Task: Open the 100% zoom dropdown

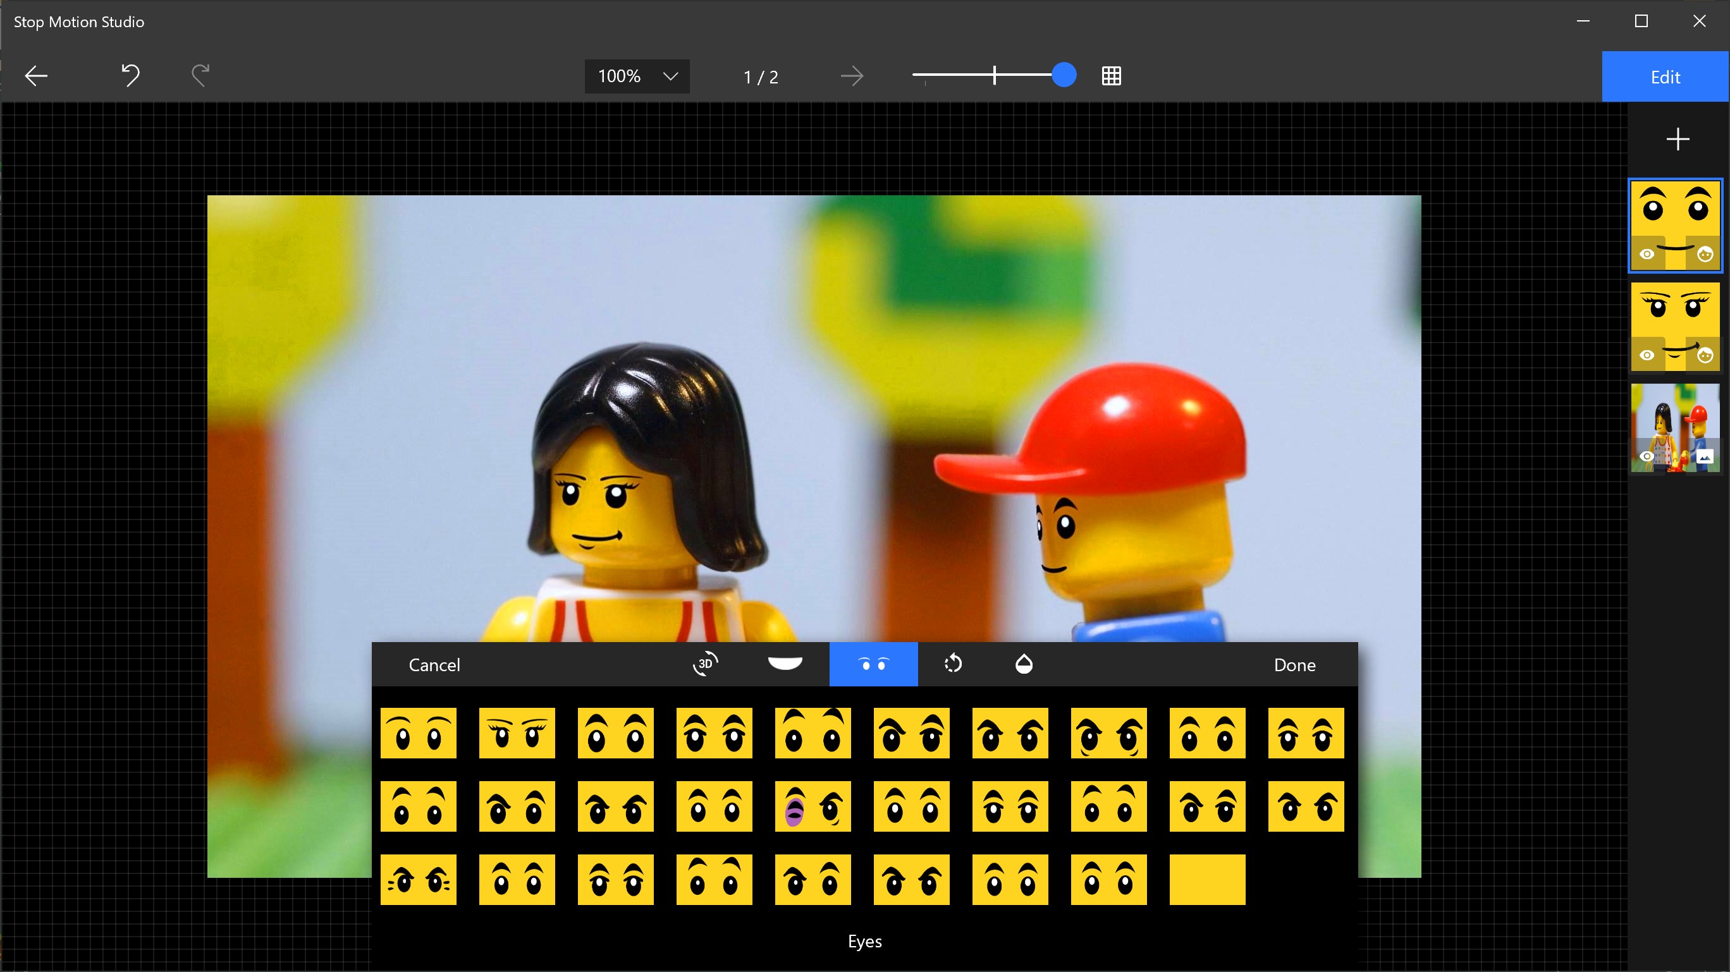Action: pyautogui.click(x=636, y=76)
